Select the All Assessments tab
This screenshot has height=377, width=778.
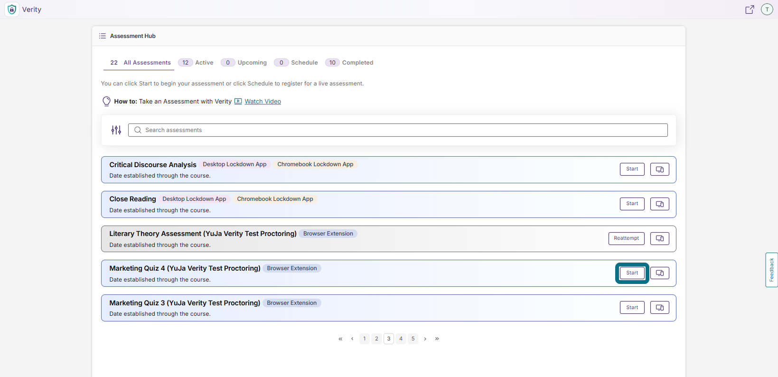pos(139,63)
